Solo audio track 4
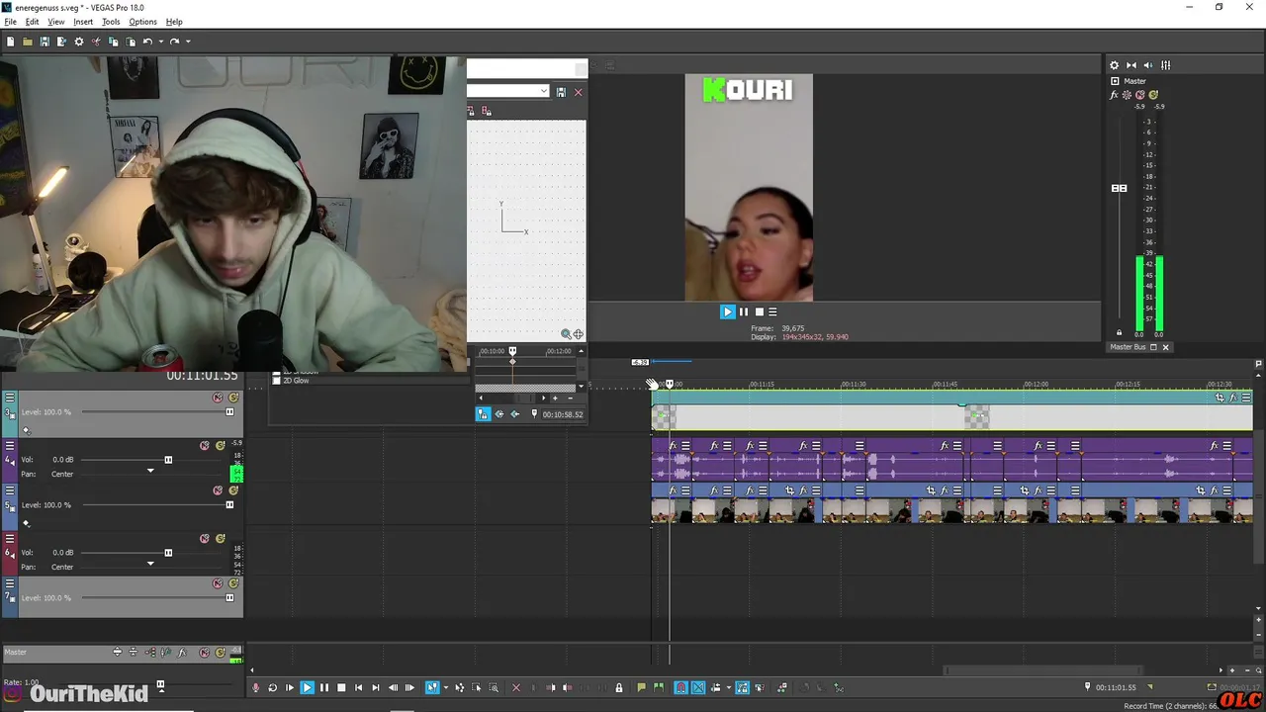 pos(221,446)
